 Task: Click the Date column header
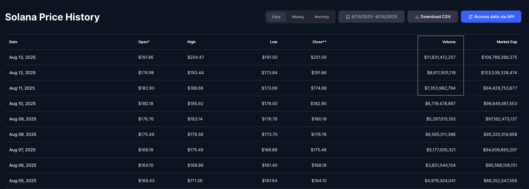(13, 42)
